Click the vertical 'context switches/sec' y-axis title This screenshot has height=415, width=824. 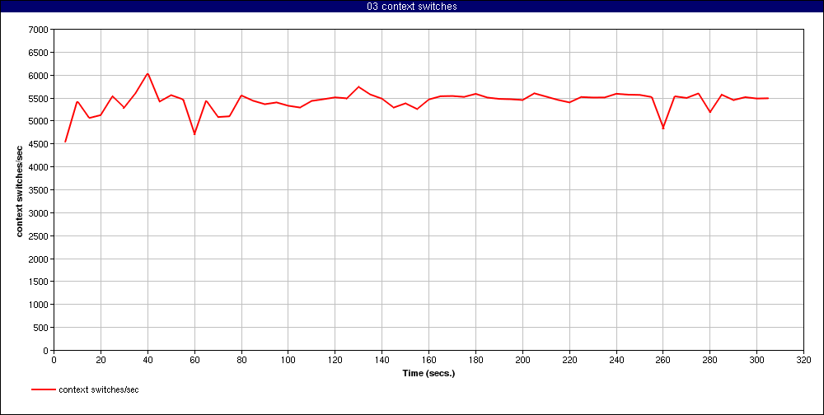pyautogui.click(x=20, y=189)
